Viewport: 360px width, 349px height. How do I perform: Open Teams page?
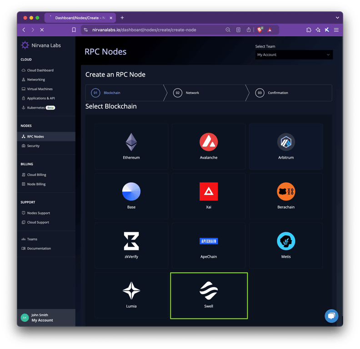[x=30, y=239]
